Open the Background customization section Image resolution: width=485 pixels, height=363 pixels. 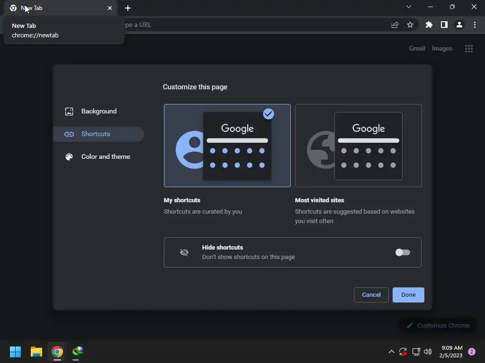tap(99, 112)
